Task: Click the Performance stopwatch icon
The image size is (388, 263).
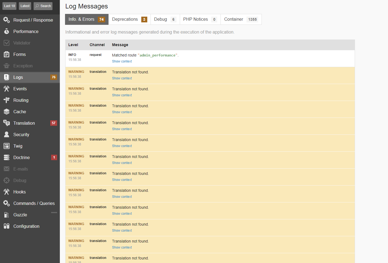Action: click(x=7, y=31)
